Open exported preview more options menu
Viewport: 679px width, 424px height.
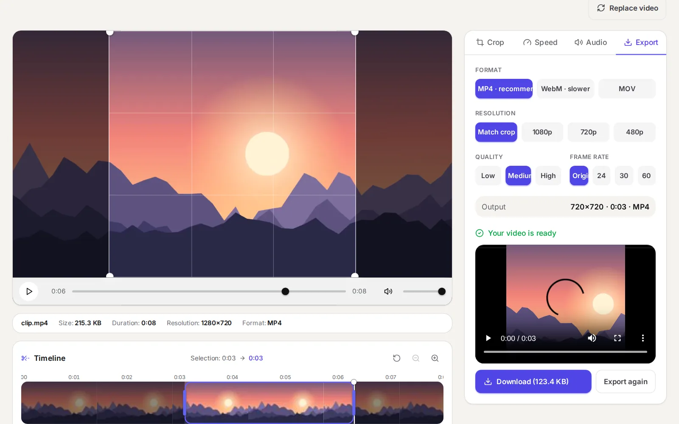643,338
